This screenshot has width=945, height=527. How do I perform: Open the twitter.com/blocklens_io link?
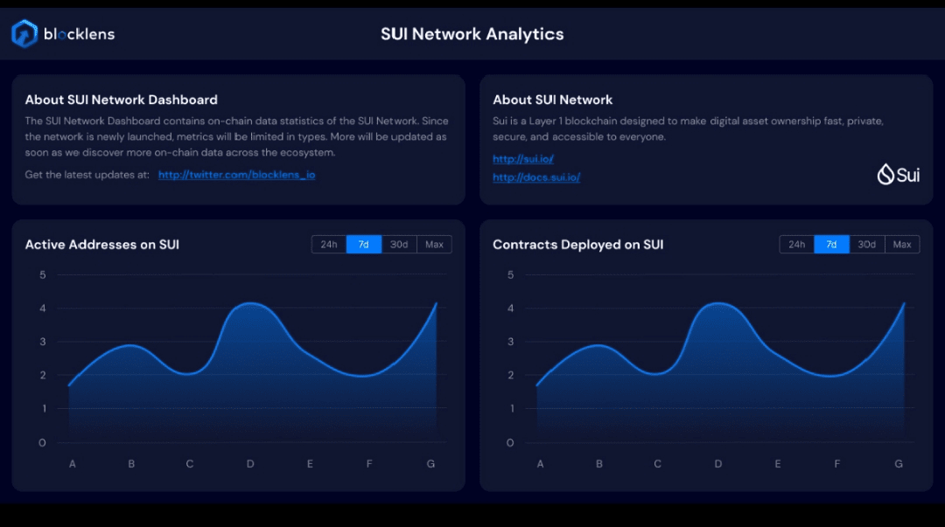pos(237,175)
